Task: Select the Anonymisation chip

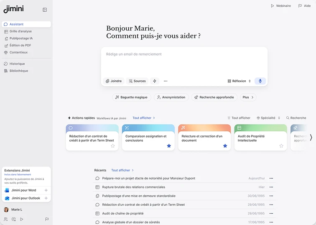Action: [171, 97]
